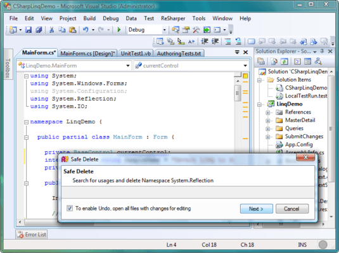The width and height of the screenshot is (339, 253).
Task: Click the Copy toolbar icon
Action: point(62,30)
